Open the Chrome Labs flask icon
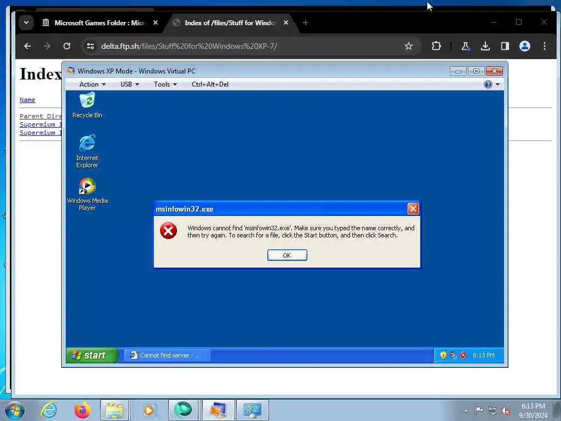Image resolution: width=561 pixels, height=421 pixels. [x=466, y=46]
